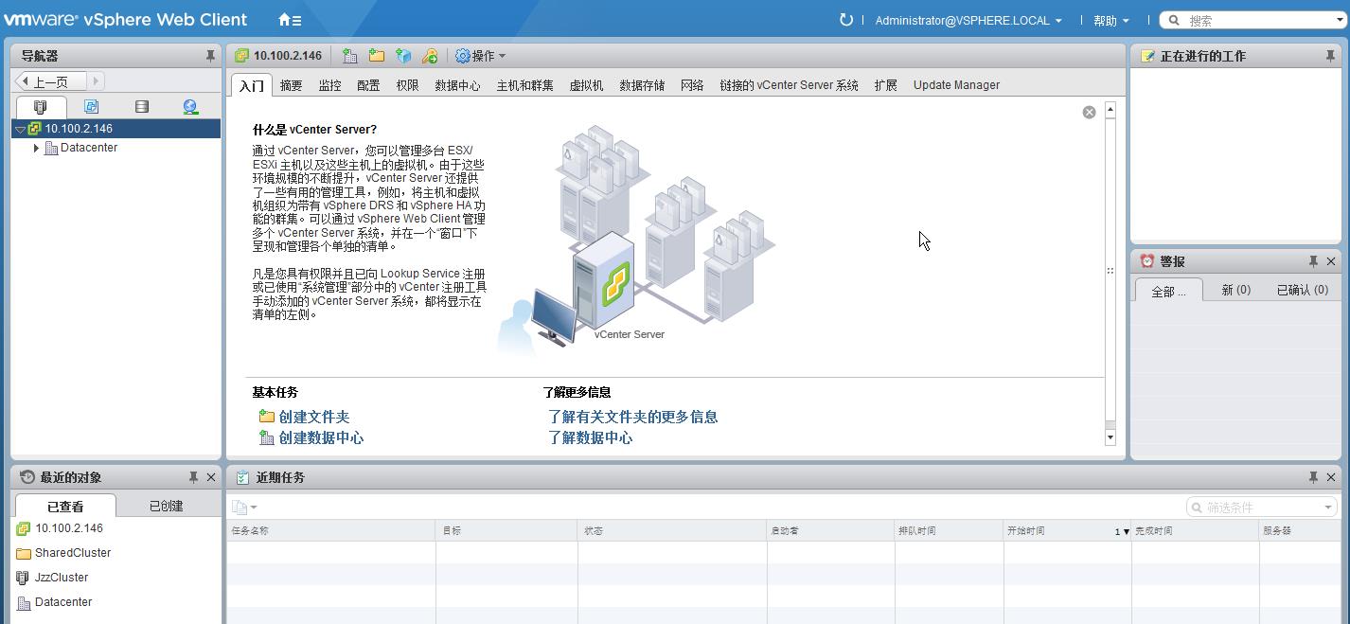Open the 网络 tab
The image size is (1350, 624).
[692, 85]
